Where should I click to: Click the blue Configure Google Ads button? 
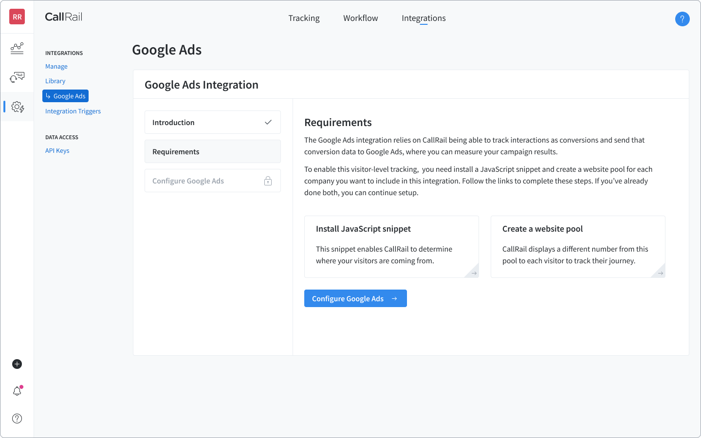pyautogui.click(x=355, y=298)
